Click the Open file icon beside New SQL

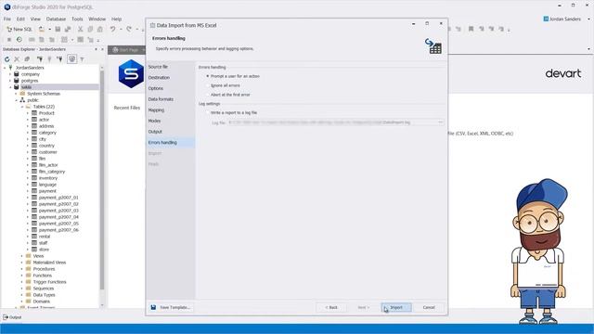click(x=42, y=29)
